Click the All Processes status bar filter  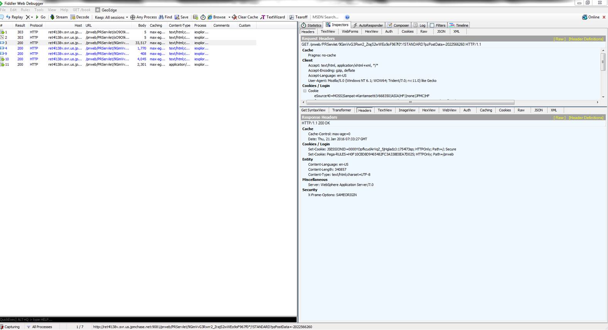click(x=39, y=327)
